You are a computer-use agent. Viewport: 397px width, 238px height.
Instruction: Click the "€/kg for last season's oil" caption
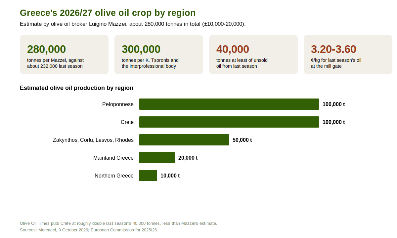[336, 63]
